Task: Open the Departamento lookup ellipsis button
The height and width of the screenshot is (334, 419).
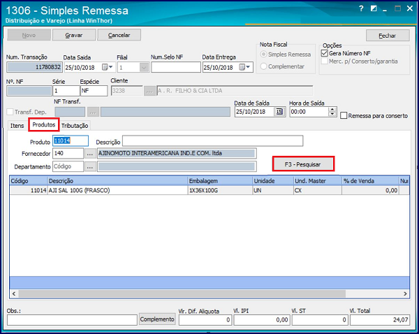Action: pos(90,166)
